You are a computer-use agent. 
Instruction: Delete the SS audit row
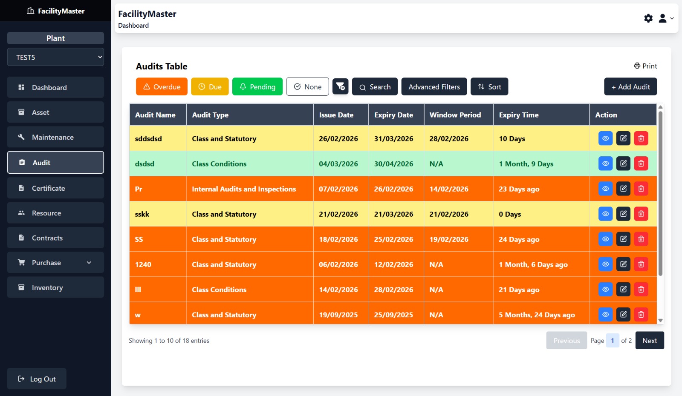point(641,239)
